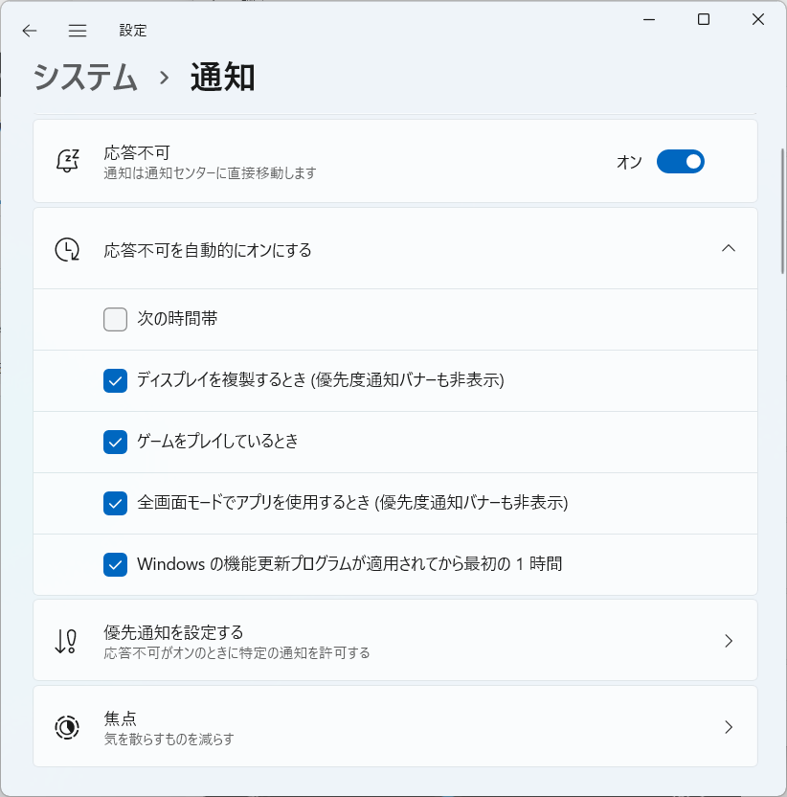This screenshot has height=797, width=787.
Task: Maximize the settings window
Action: (704, 19)
